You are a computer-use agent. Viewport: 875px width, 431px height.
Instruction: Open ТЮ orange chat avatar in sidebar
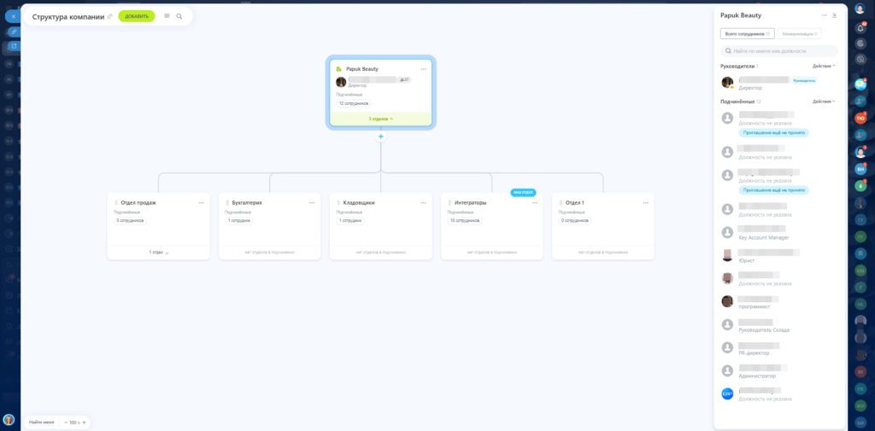[x=860, y=118]
